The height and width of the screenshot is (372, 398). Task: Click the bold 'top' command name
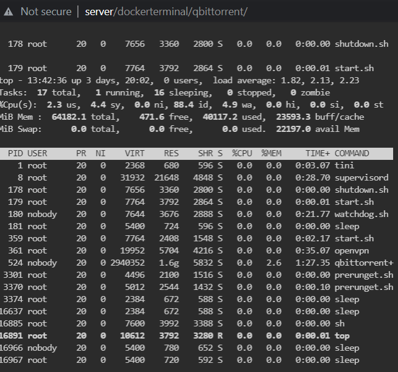click(x=342, y=336)
